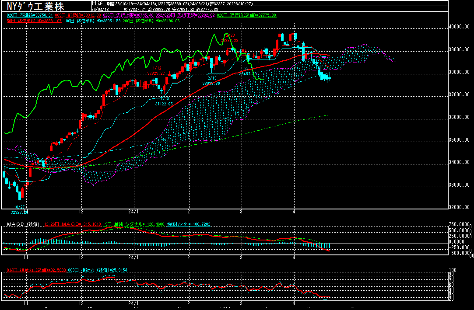Click the 026日 先行上限=38745.48 legend
The height and width of the screenshot is (310, 474).
click(x=128, y=15)
